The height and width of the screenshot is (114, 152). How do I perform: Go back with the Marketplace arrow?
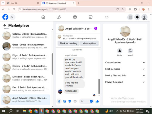click(5, 25)
